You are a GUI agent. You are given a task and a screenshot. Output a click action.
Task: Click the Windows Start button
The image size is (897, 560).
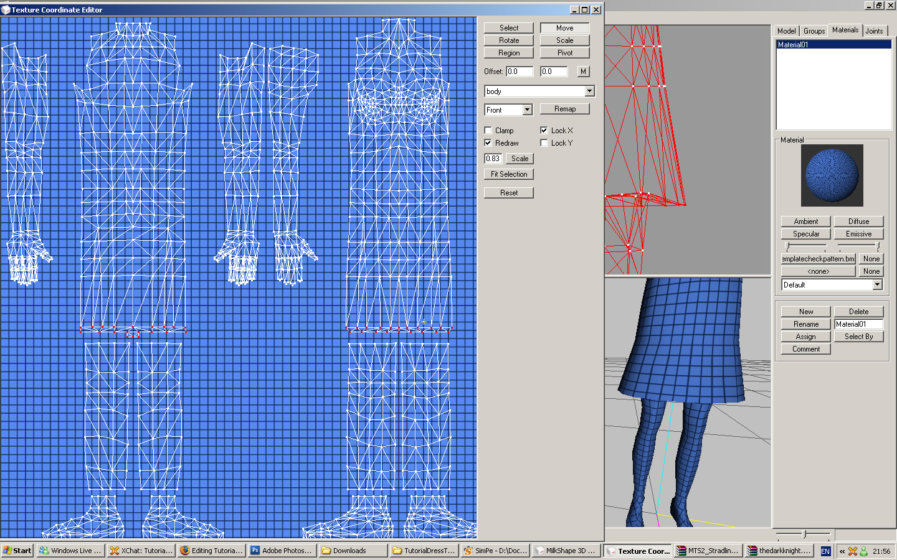tap(17, 551)
